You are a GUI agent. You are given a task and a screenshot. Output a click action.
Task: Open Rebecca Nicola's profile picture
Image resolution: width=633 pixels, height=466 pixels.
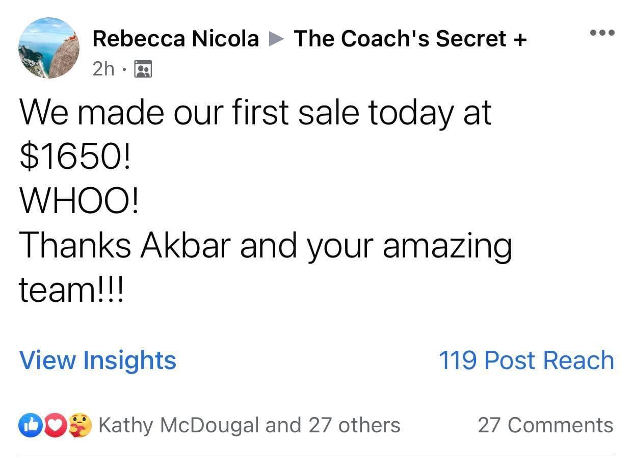(x=49, y=48)
